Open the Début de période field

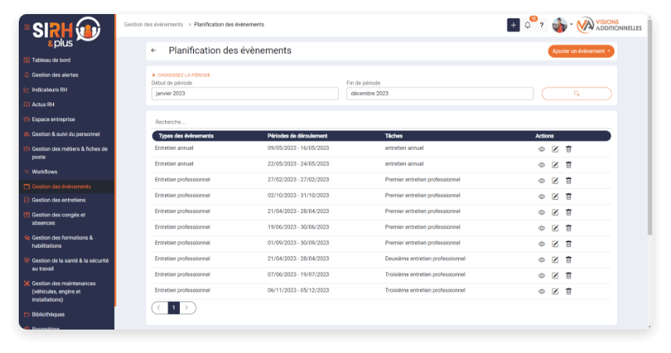(x=245, y=94)
